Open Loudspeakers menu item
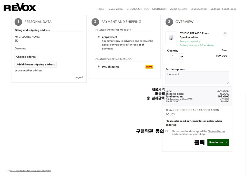The width and height of the screenshot is (246, 177). tap(199, 9)
